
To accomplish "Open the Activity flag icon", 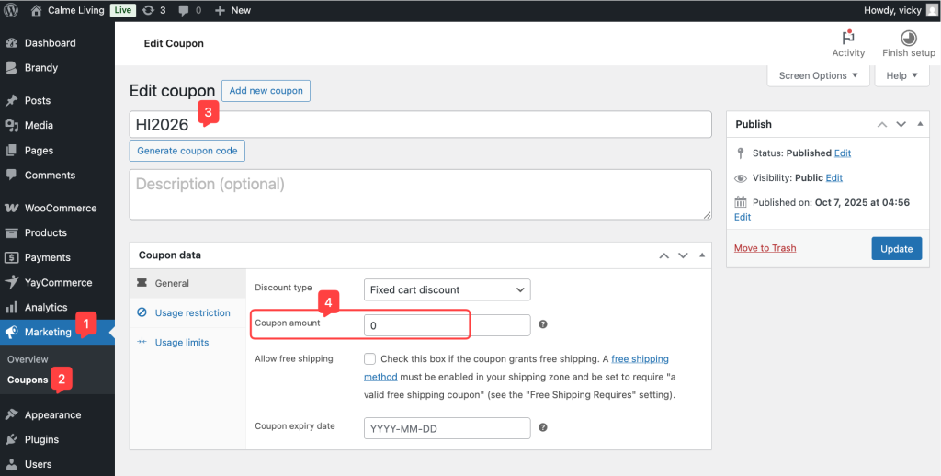I will tap(848, 38).
